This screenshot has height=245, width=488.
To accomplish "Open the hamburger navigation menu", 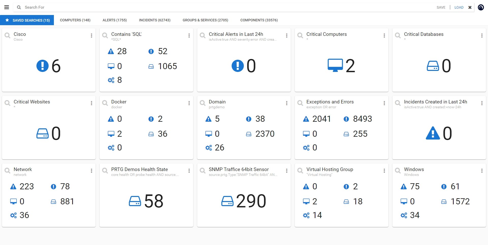I will 7,7.
